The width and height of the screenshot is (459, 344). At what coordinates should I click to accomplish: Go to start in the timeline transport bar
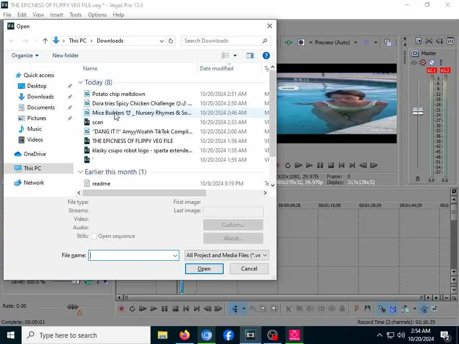pyautogui.click(x=186, y=309)
